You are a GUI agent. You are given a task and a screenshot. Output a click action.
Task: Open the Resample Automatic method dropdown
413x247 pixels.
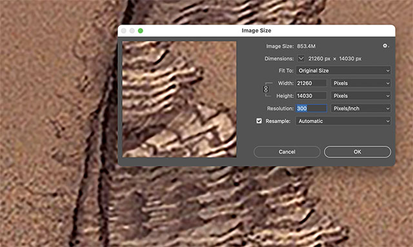343,121
